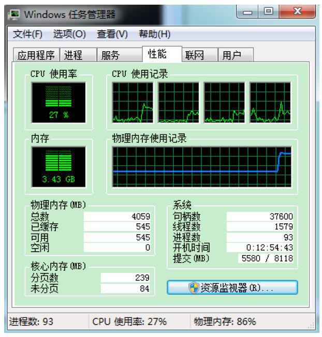Click status bar text 物理内存: 86%
Screen dimensions: 322x337
(x=225, y=321)
